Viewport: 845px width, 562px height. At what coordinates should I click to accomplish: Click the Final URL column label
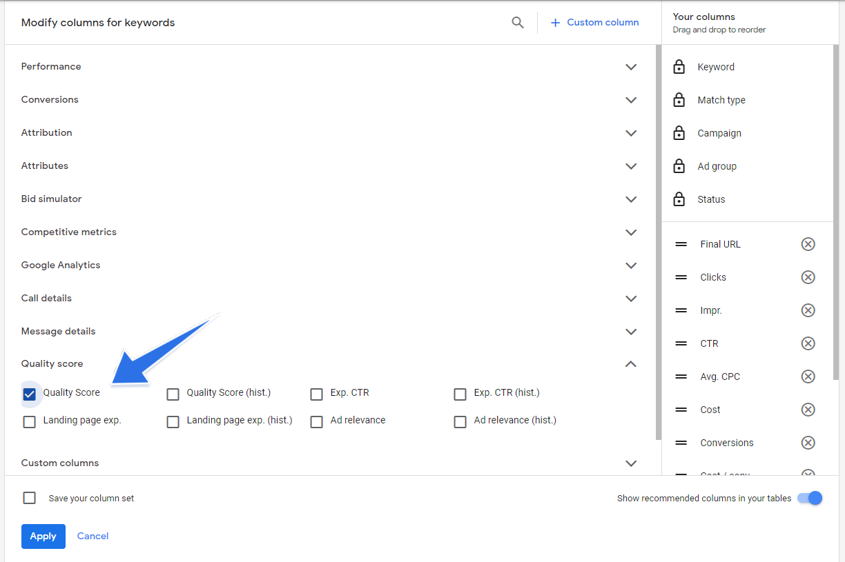(x=720, y=244)
